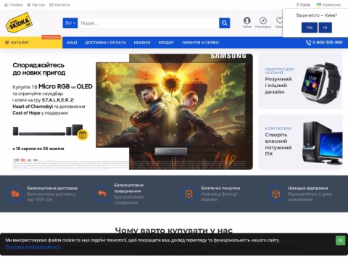Decline city with НІ button
The width and height of the screenshot is (348, 261).
click(325, 28)
